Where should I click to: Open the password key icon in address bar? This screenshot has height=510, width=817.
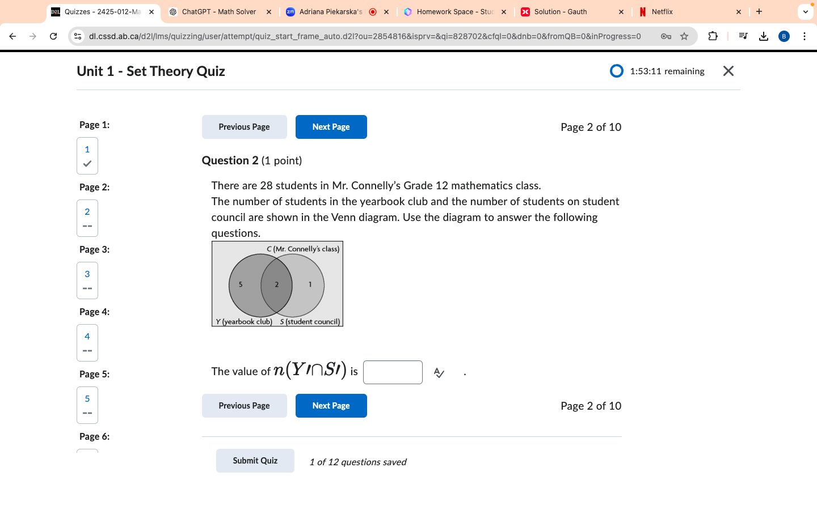coord(666,36)
